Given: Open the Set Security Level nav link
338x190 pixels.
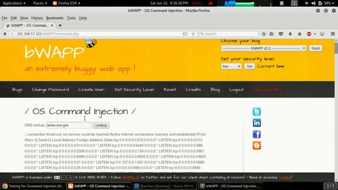Looking at the screenshot, I should (134, 89).
